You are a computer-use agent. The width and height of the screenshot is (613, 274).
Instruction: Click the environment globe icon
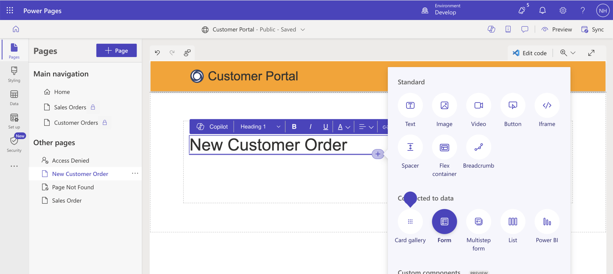pos(425,11)
